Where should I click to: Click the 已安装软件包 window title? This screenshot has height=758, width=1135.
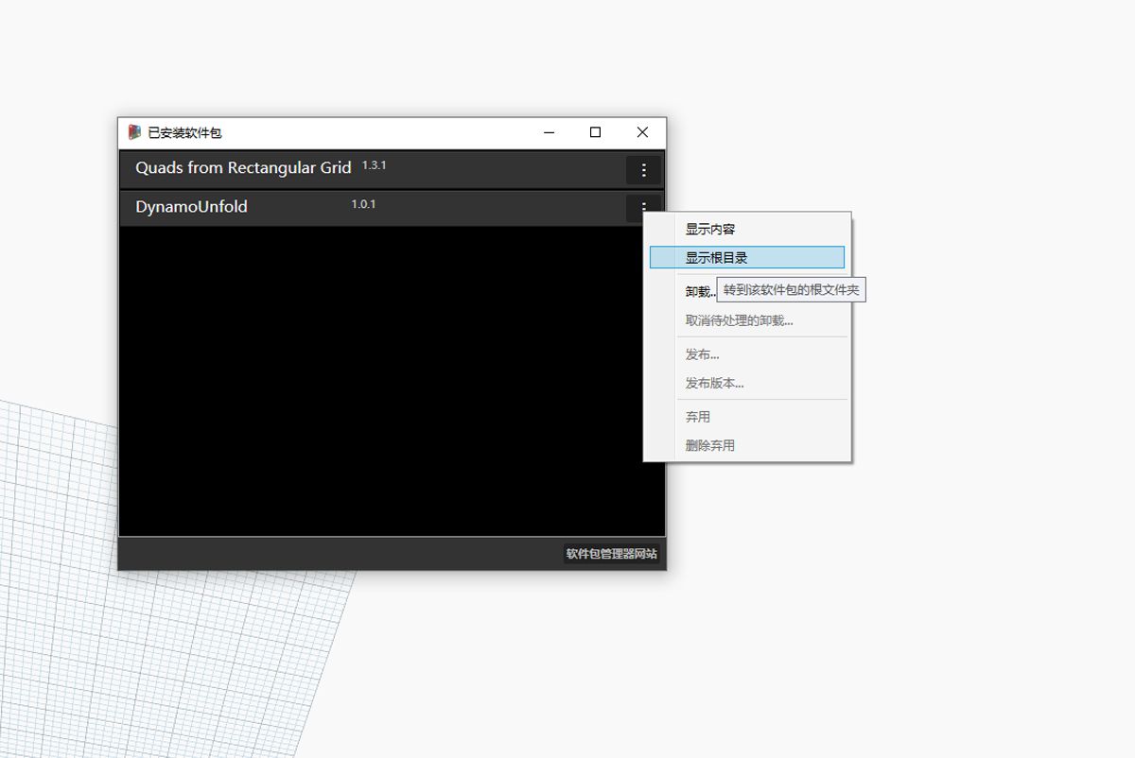(x=184, y=133)
